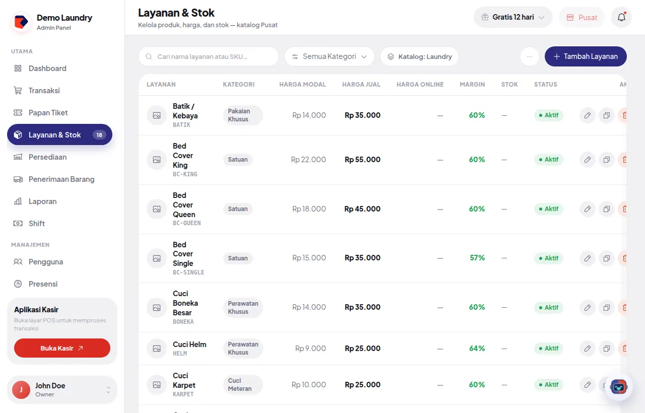Duplicate the Cuci Boneka Besar service
Image resolution: width=645 pixels, height=413 pixels.
607,307
